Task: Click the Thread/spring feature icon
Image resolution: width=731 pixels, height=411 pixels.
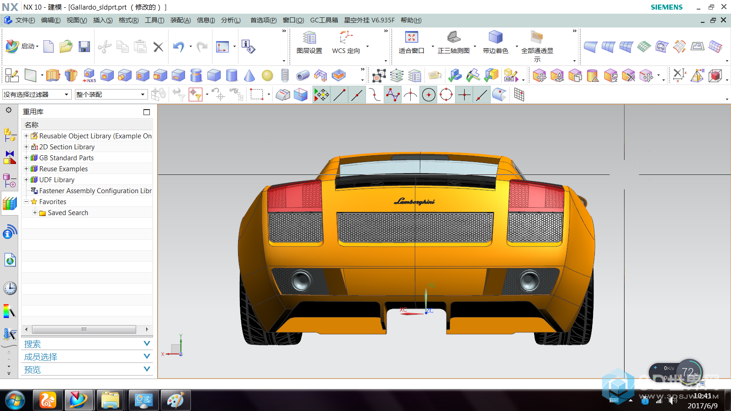Action: pos(285,75)
